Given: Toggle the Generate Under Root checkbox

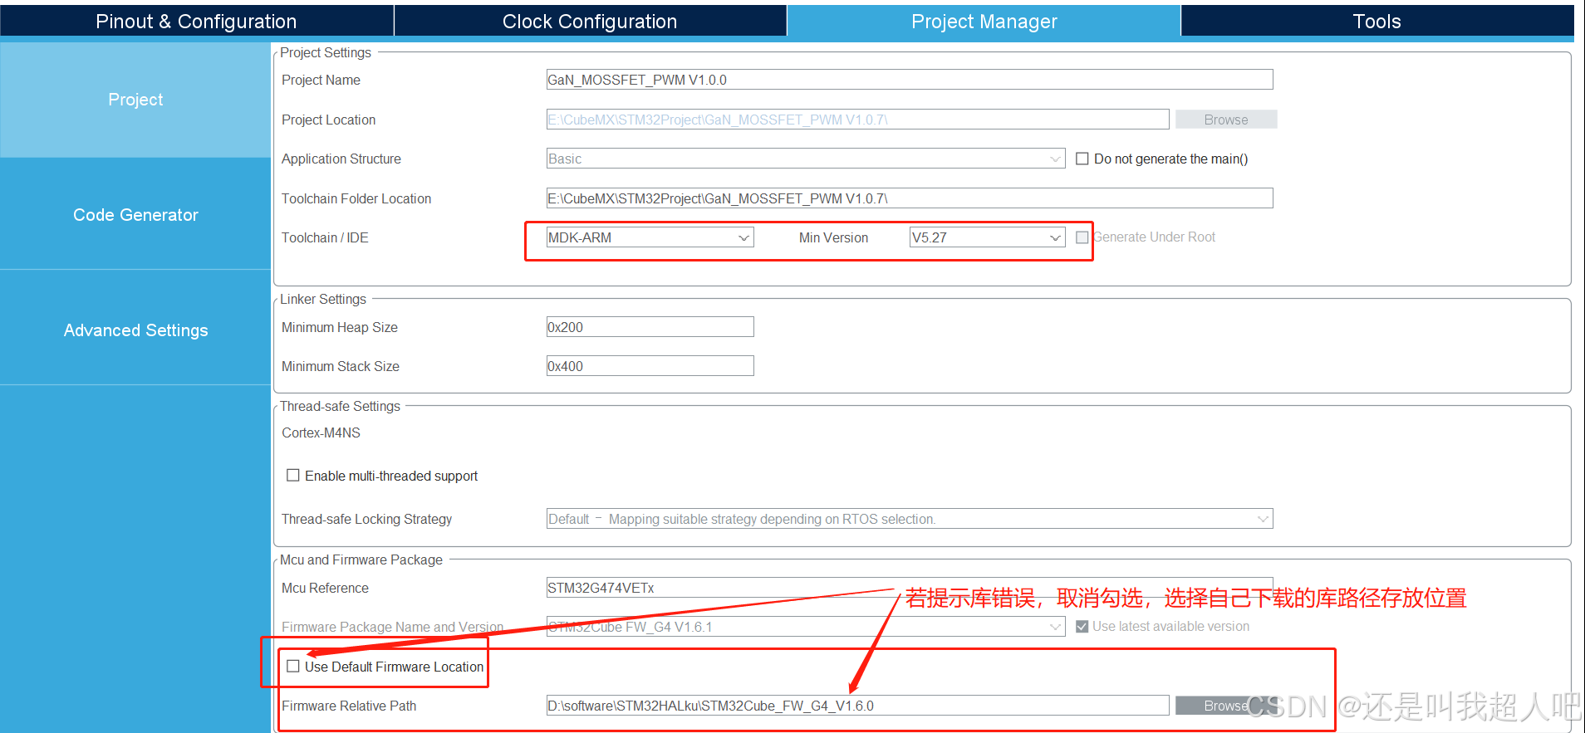Looking at the screenshot, I should [x=1082, y=237].
